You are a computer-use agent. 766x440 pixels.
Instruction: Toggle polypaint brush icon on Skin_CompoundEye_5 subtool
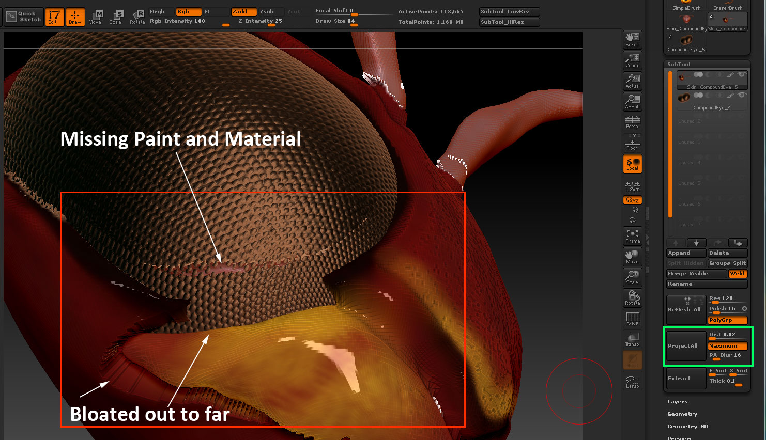[730, 75]
